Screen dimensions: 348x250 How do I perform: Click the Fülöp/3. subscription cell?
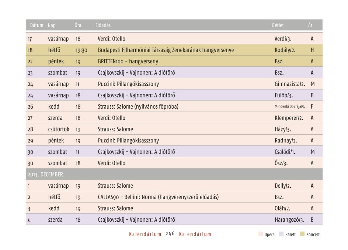click(x=283, y=95)
